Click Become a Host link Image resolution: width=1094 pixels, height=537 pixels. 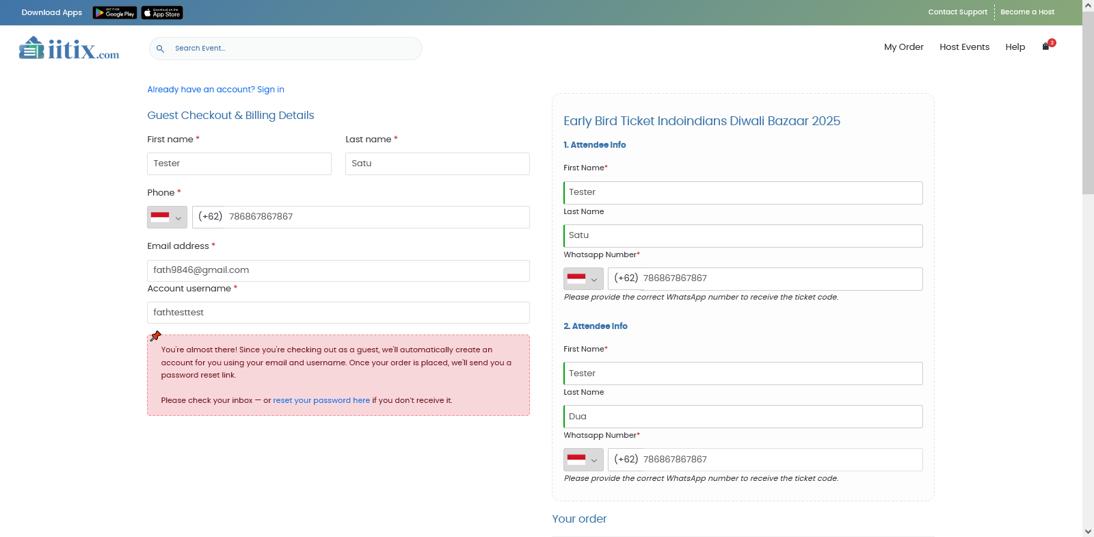[x=1027, y=12]
